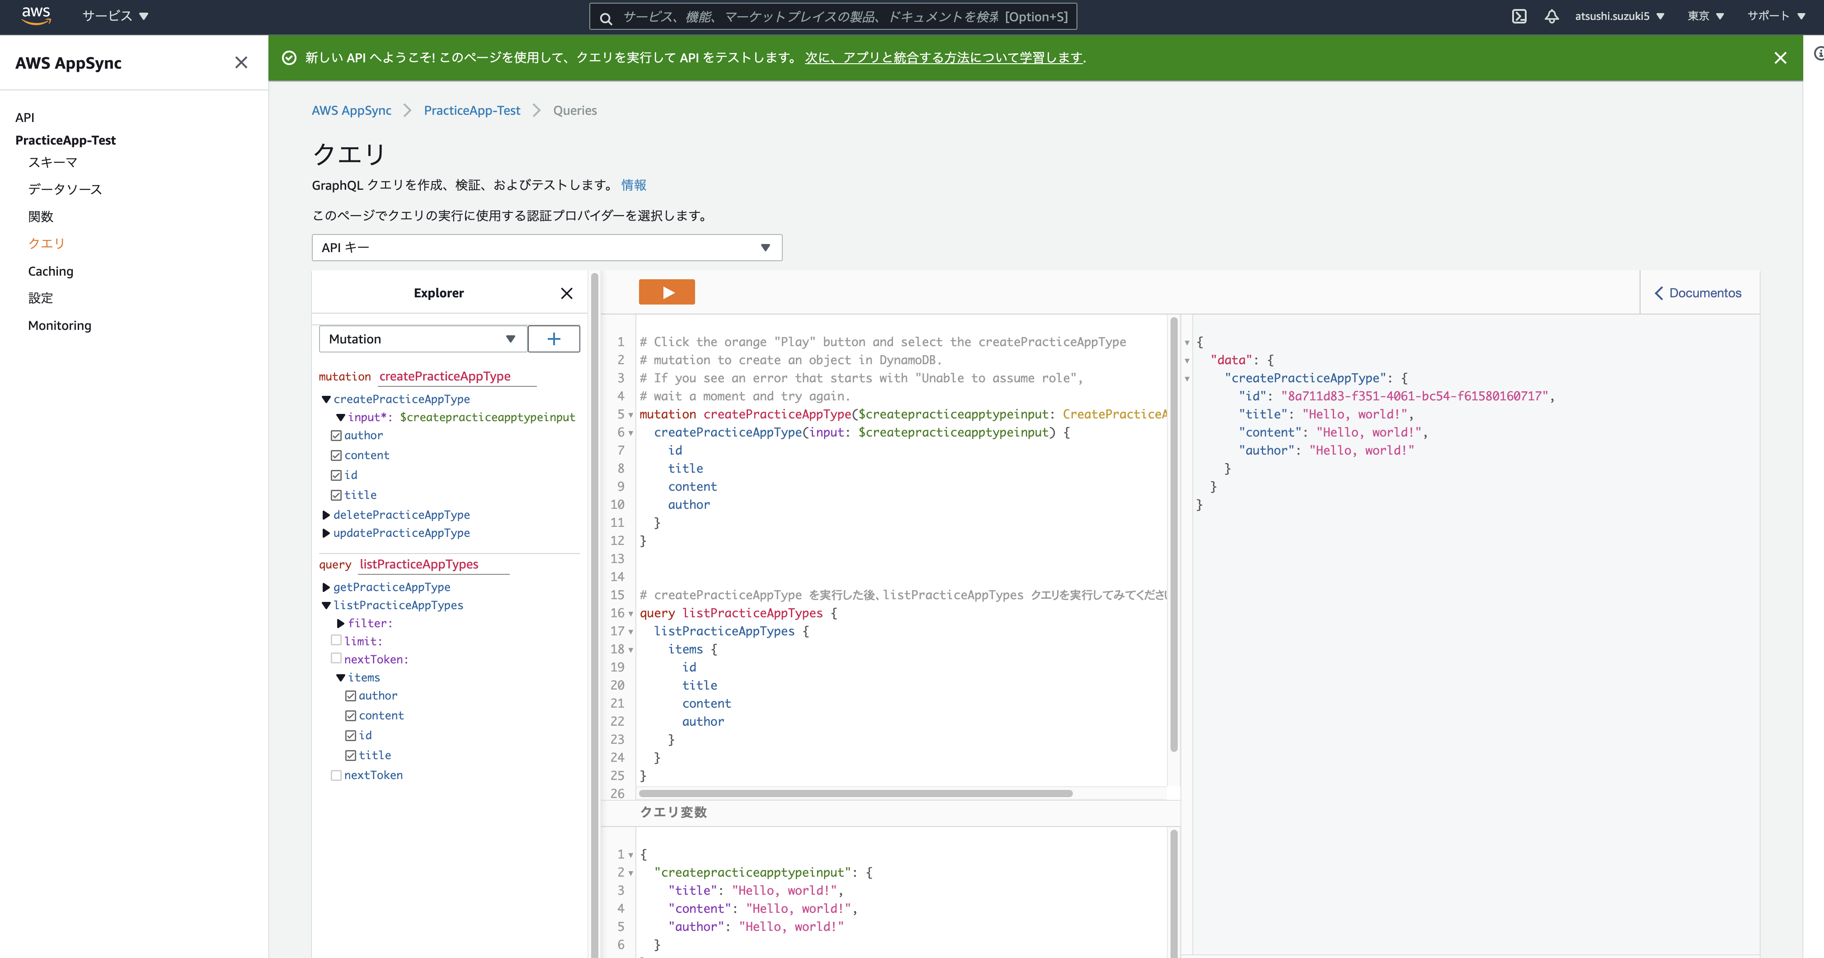Click the PracticeApp-Test breadcrumb link
The width and height of the screenshot is (1824, 958).
471,110
